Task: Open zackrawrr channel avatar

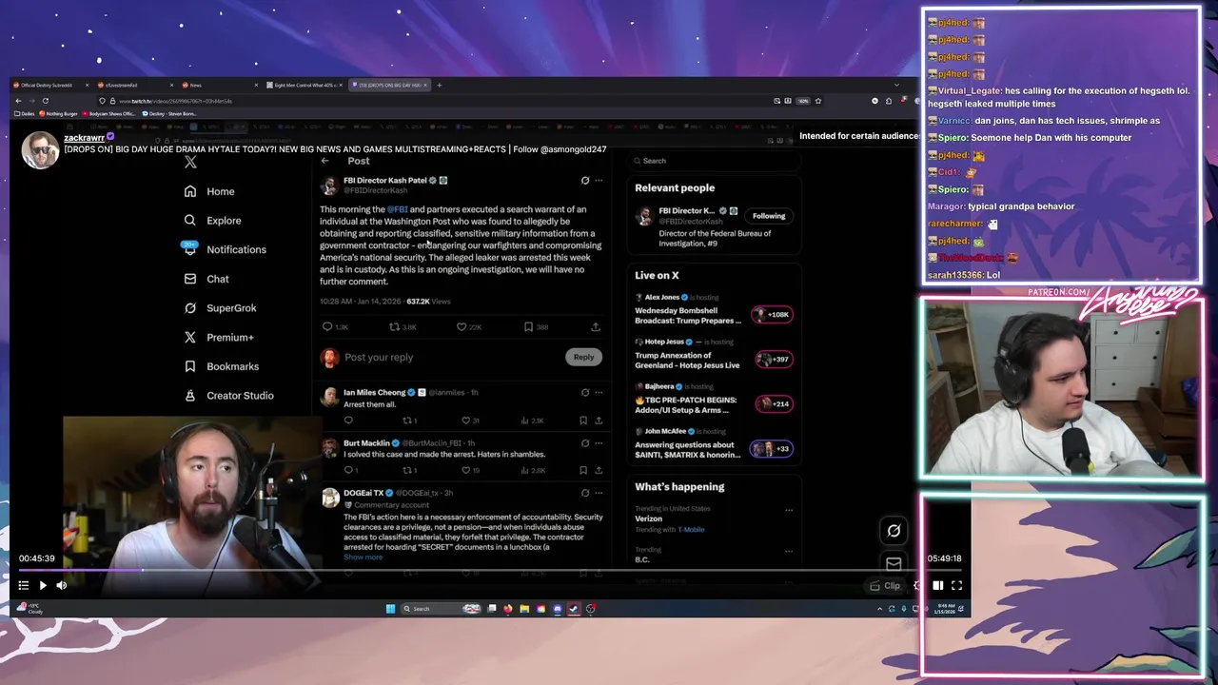Action: pos(40,150)
